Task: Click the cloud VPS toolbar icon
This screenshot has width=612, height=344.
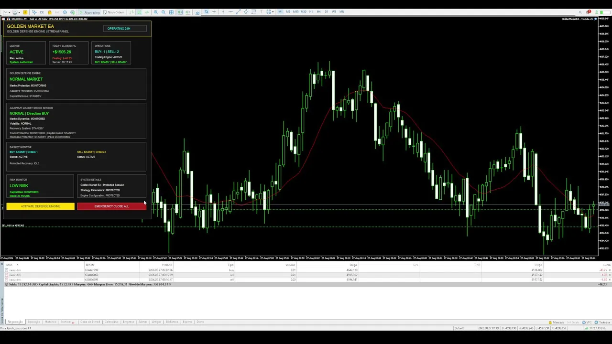Action: point(65,12)
